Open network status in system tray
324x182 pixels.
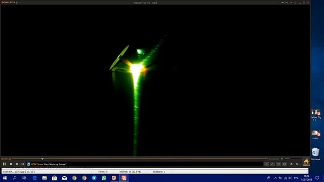coord(286,178)
